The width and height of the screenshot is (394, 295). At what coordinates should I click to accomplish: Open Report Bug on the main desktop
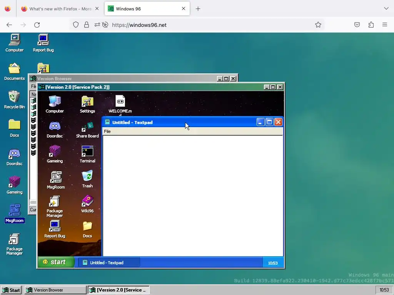click(43, 43)
